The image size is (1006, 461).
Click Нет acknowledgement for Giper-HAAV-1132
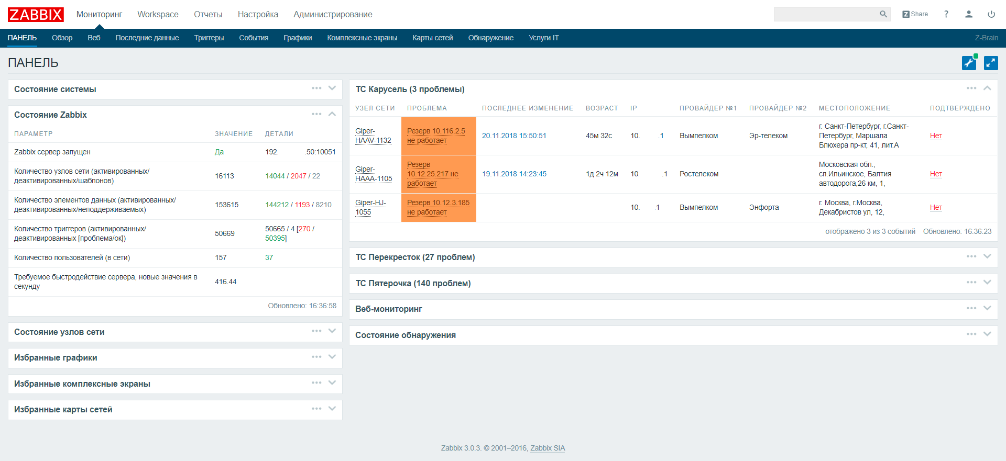click(x=936, y=136)
